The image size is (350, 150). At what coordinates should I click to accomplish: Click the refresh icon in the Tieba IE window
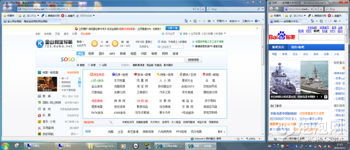tap(316, 9)
